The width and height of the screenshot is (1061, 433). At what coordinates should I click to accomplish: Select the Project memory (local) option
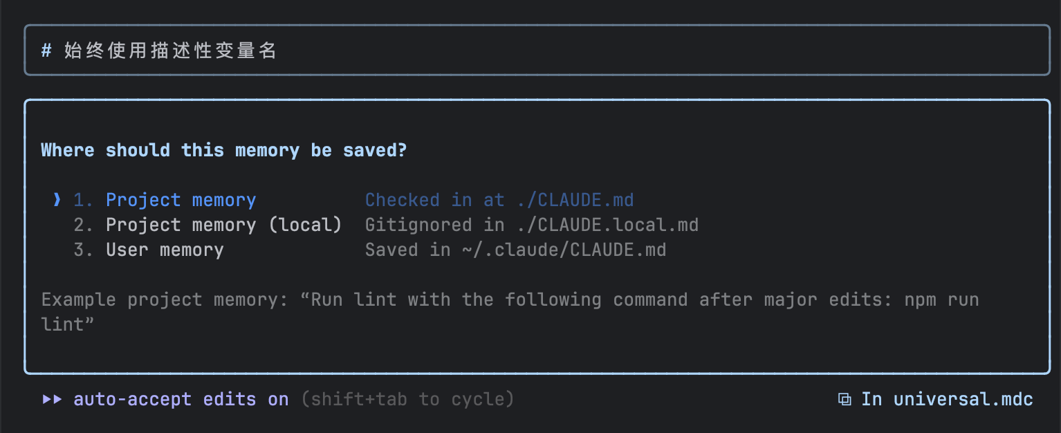(223, 225)
